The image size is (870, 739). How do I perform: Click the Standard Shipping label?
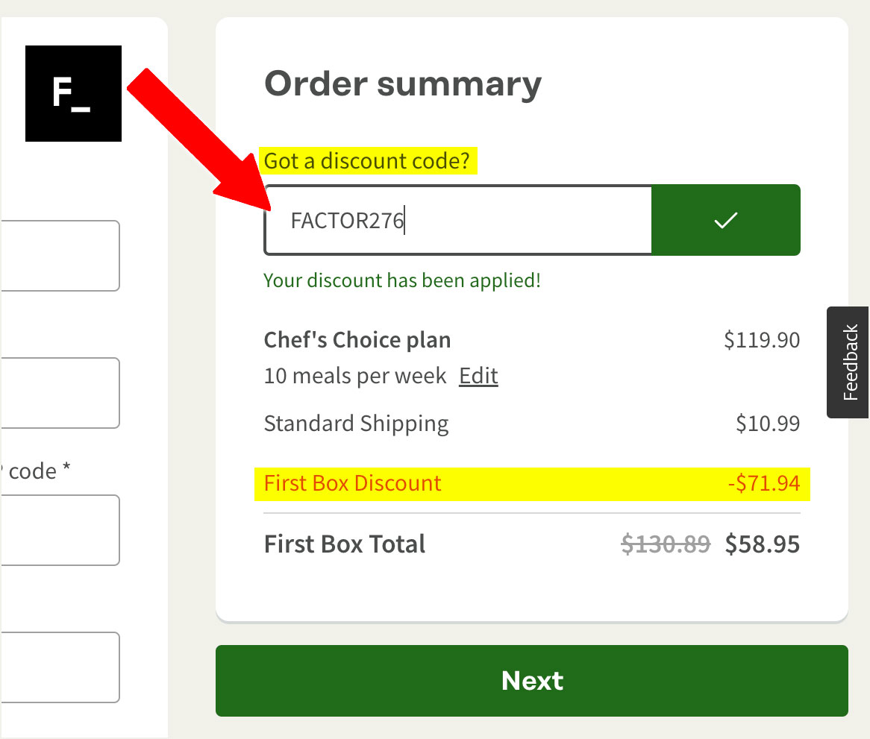pyautogui.click(x=356, y=424)
